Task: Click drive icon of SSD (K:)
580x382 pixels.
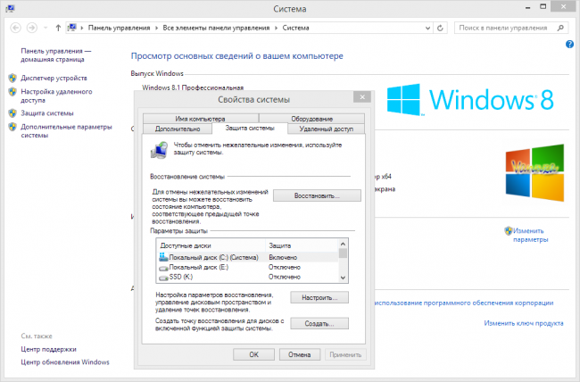Action: click(x=163, y=278)
